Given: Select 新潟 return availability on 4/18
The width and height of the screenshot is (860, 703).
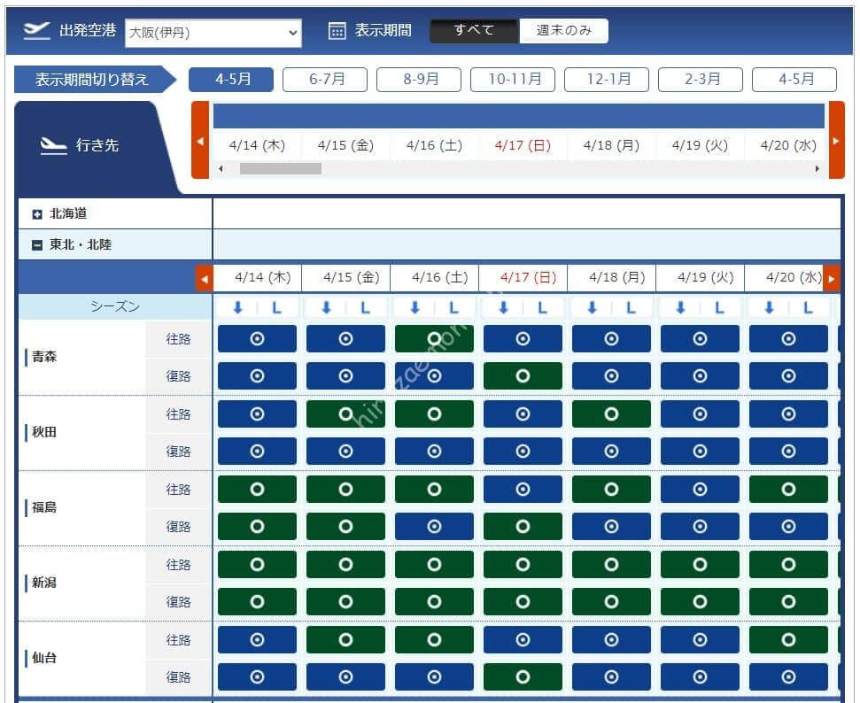Looking at the screenshot, I should tap(611, 601).
